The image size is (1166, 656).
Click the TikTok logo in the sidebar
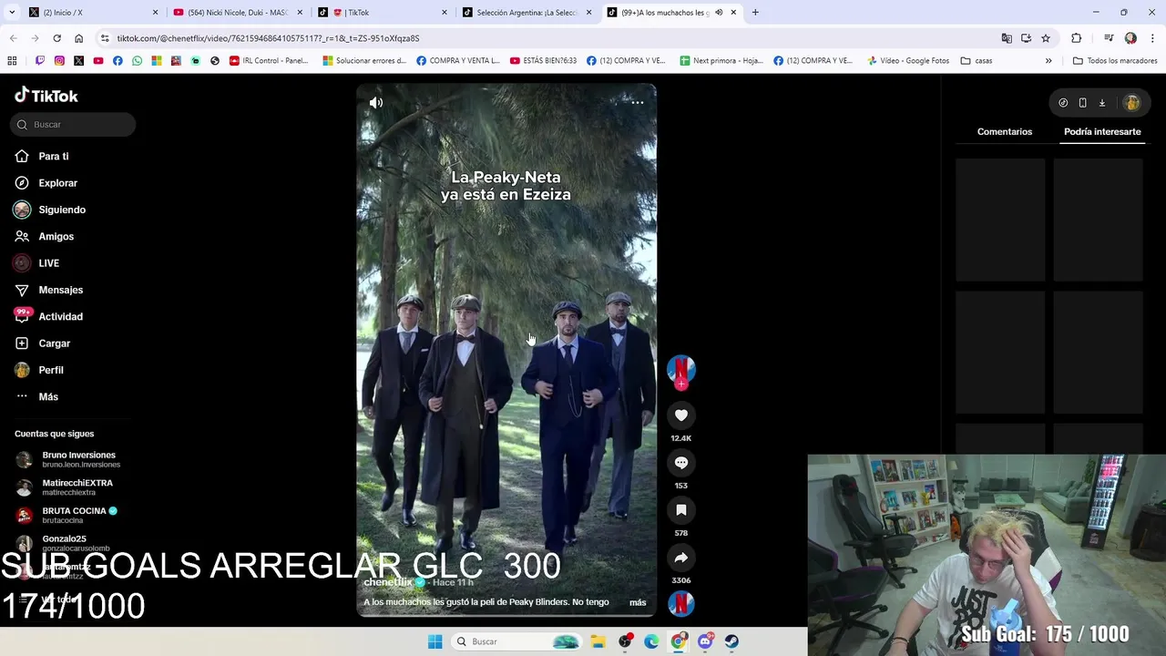click(46, 96)
